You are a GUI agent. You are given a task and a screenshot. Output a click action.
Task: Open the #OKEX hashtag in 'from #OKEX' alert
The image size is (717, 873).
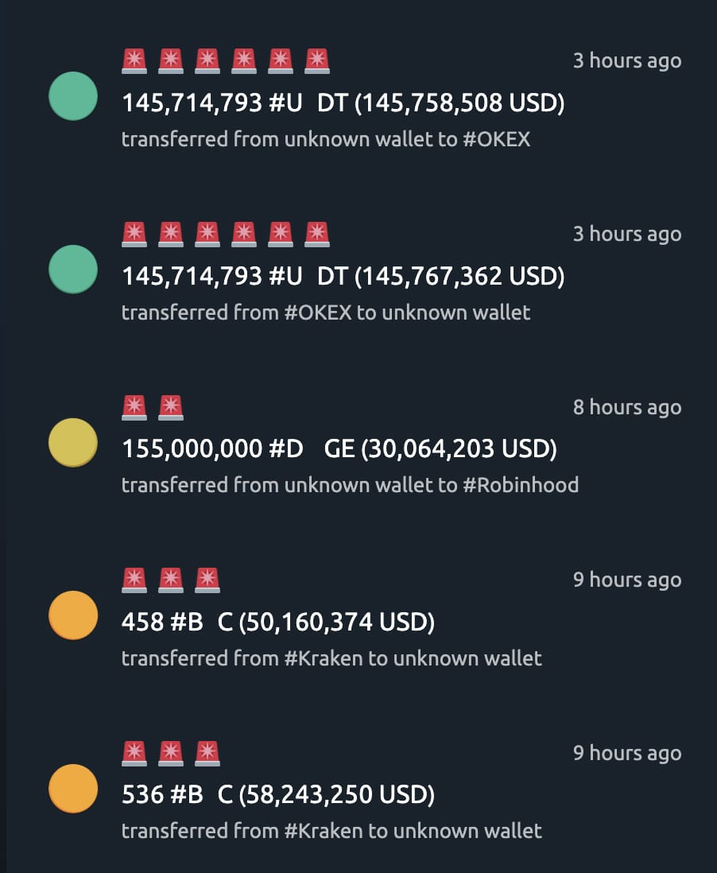(x=318, y=312)
